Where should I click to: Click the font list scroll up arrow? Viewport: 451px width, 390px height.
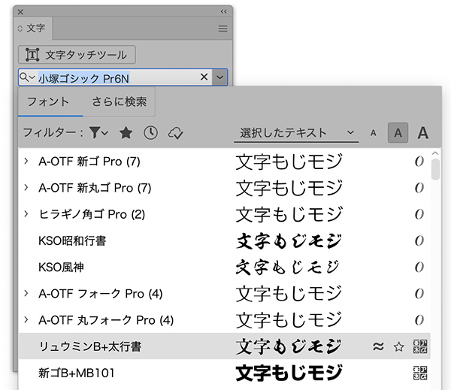click(x=435, y=153)
